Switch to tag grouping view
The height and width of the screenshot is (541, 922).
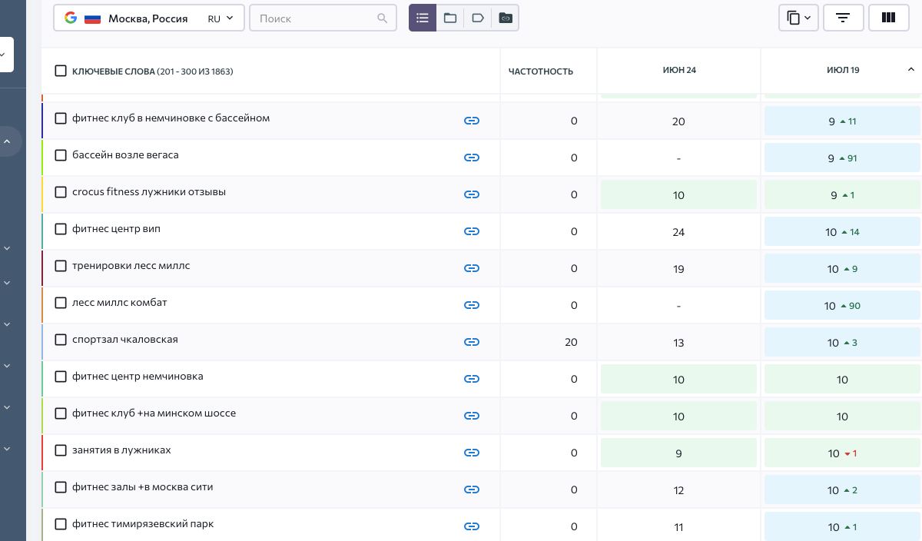(478, 18)
